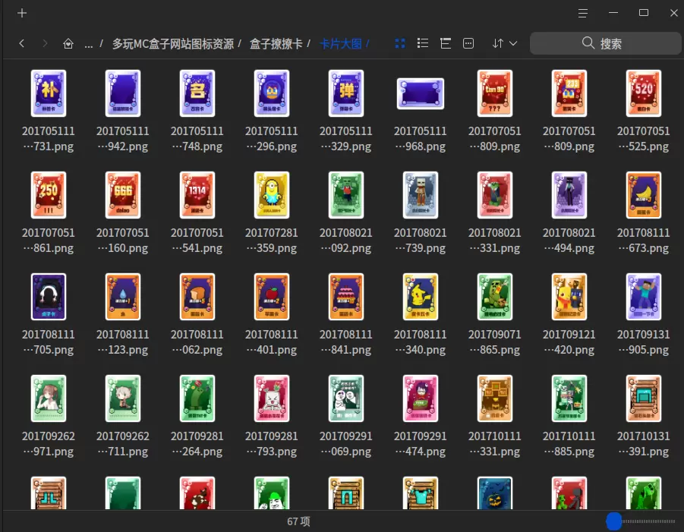Click file name 201709291···474.png
Image resolution: width=684 pixels, height=532 pixels.
point(420,443)
